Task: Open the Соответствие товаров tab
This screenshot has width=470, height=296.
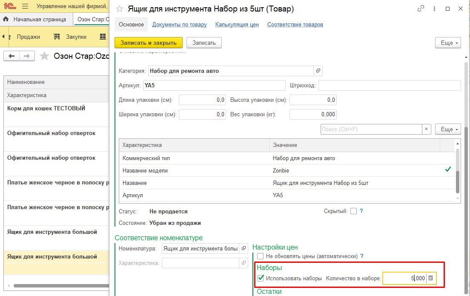Action: pyautogui.click(x=295, y=25)
